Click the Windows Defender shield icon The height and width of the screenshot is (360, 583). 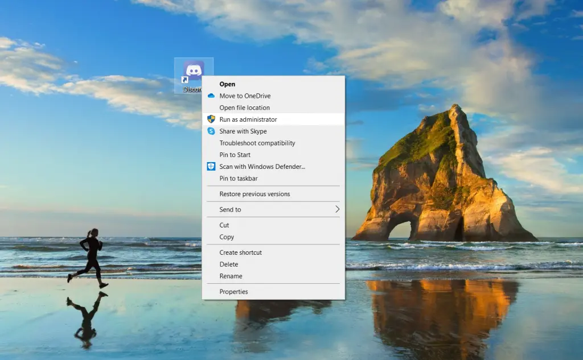coord(211,167)
